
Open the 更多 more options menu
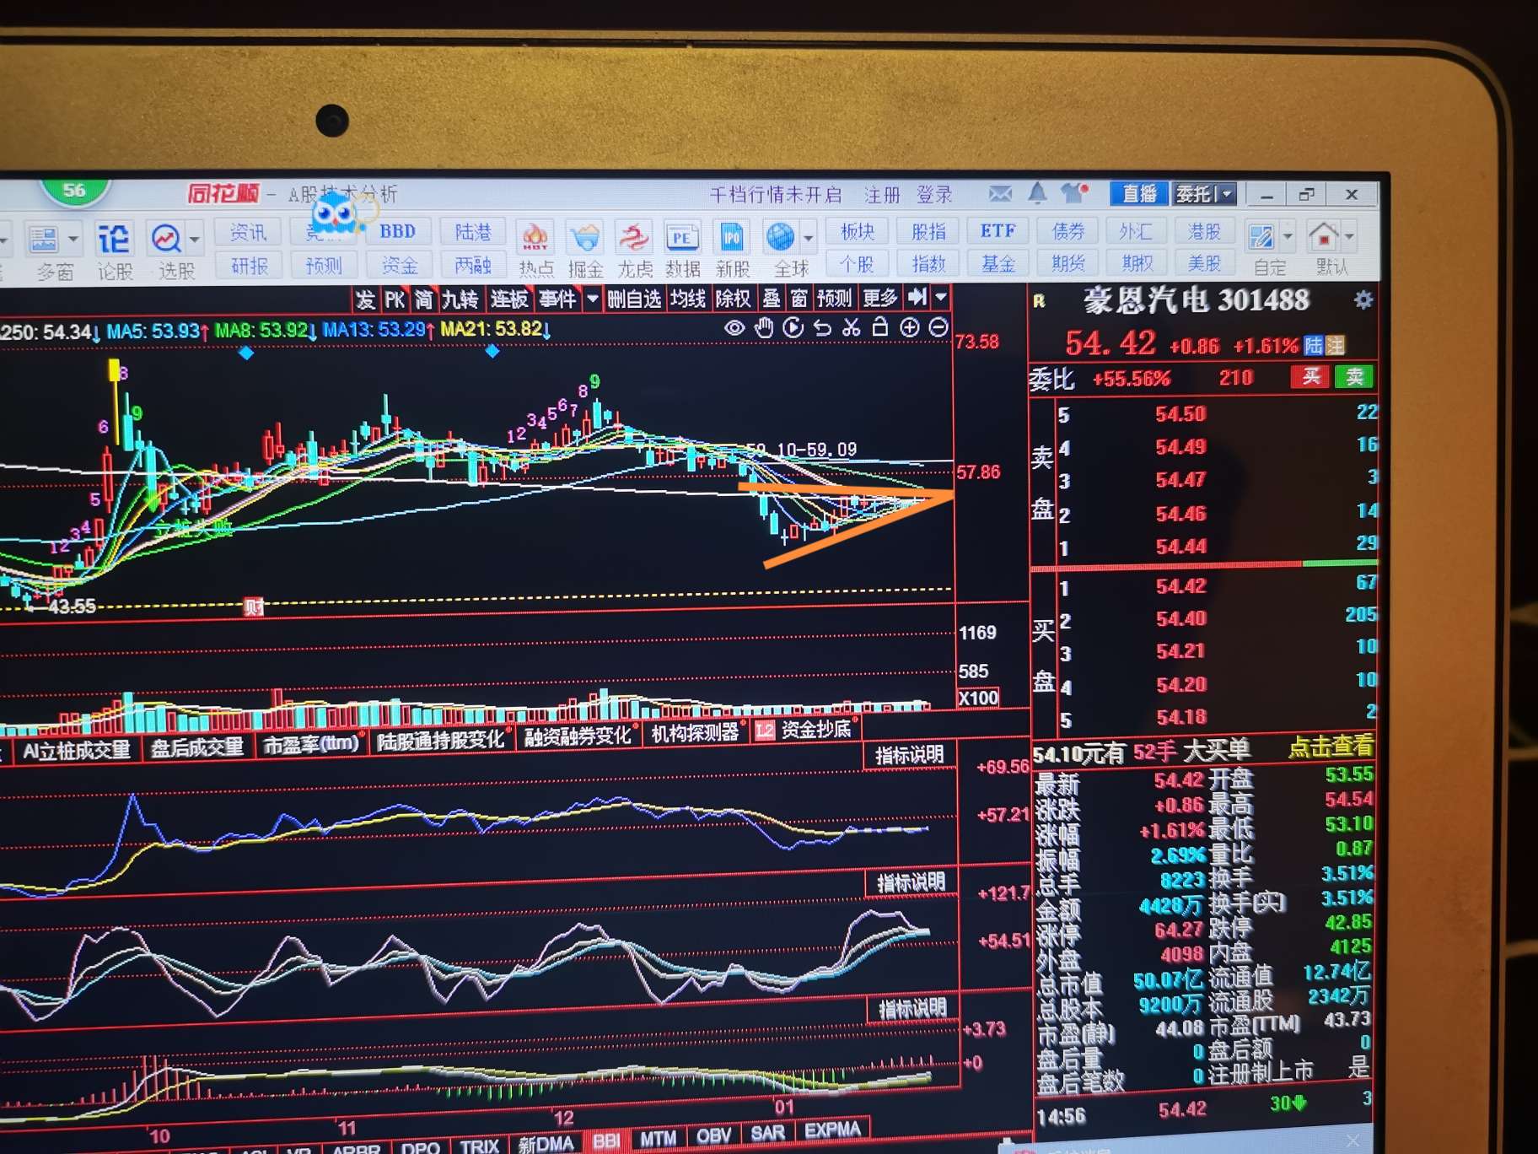pyautogui.click(x=879, y=297)
